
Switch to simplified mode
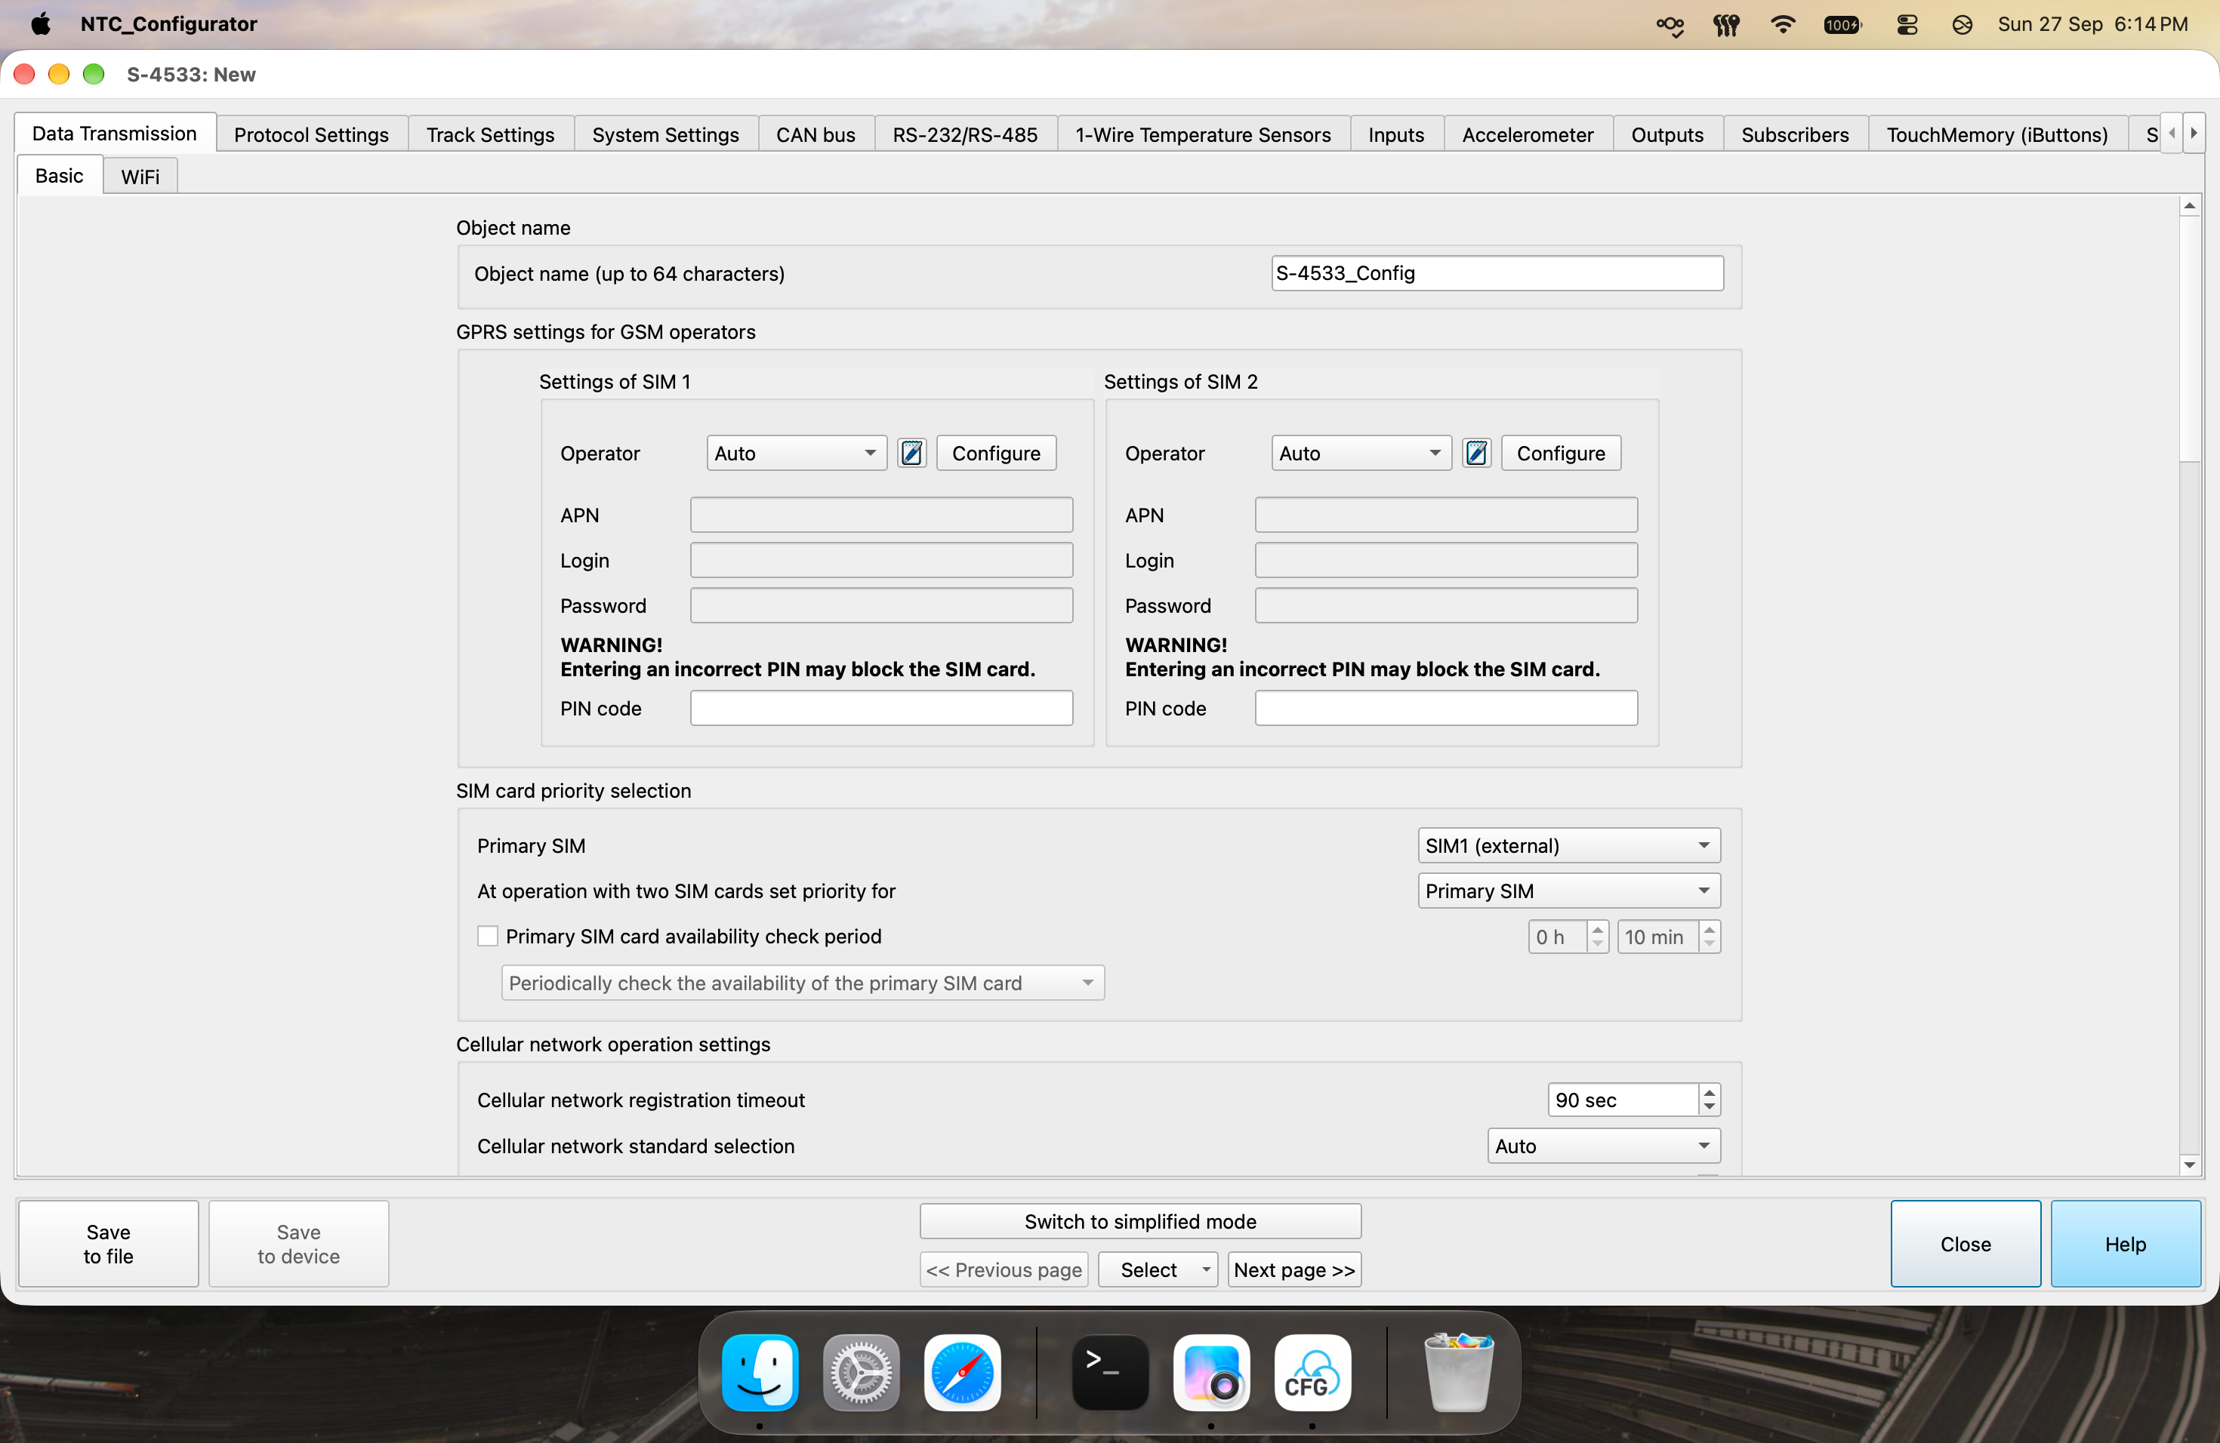tap(1140, 1221)
